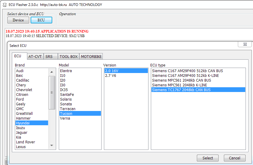
Task: Pick Siemens C167 AM29F400 512kb CAN BUS
Action: pos(187,71)
